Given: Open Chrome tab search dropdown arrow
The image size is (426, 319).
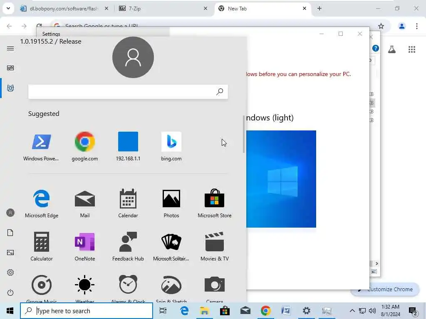Looking at the screenshot, I should coord(8,8).
